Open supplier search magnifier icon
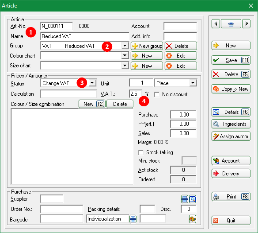This screenshot has height=233, width=258. coord(193,199)
